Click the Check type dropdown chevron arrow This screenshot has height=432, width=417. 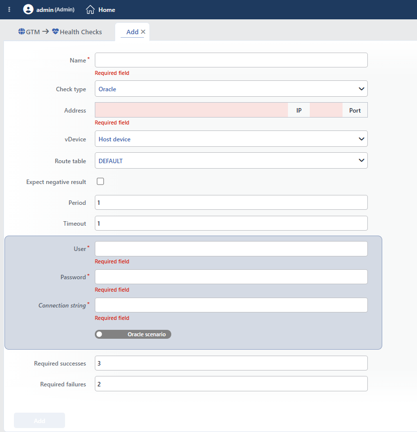click(361, 89)
